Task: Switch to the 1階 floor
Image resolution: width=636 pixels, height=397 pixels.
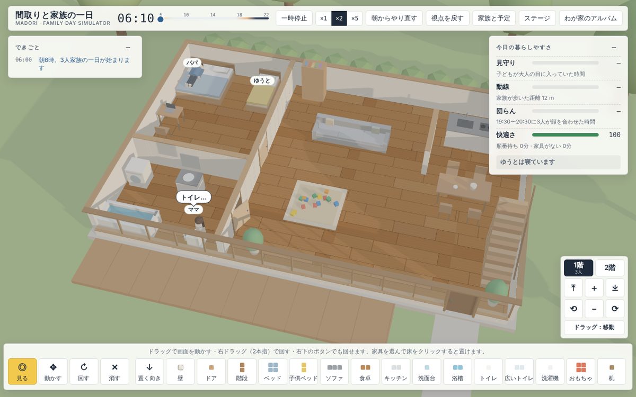Action: [578, 268]
